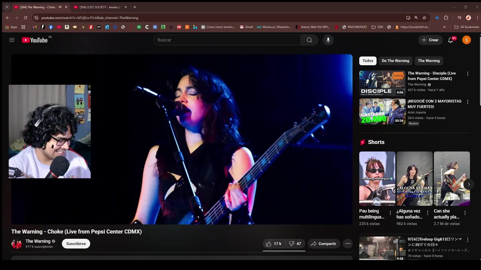
Task: Open the Pau being multilingual short
Action: pos(377,178)
